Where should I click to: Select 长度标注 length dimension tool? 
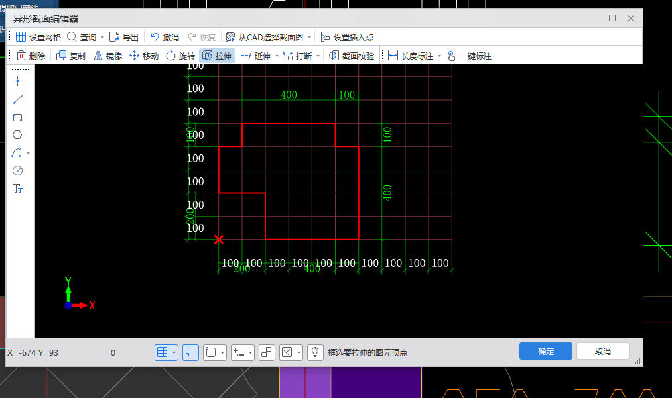coord(411,56)
